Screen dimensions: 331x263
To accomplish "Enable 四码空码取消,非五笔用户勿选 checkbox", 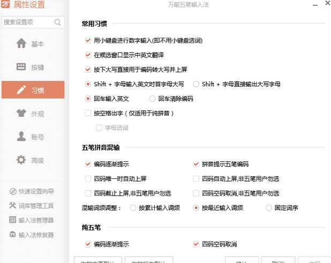I will (x=196, y=193).
